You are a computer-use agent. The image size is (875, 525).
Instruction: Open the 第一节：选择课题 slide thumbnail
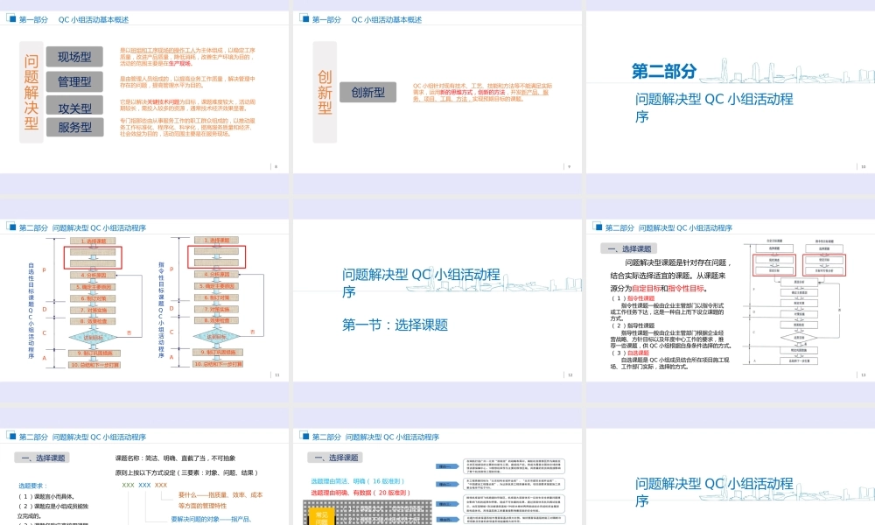pos(437,300)
